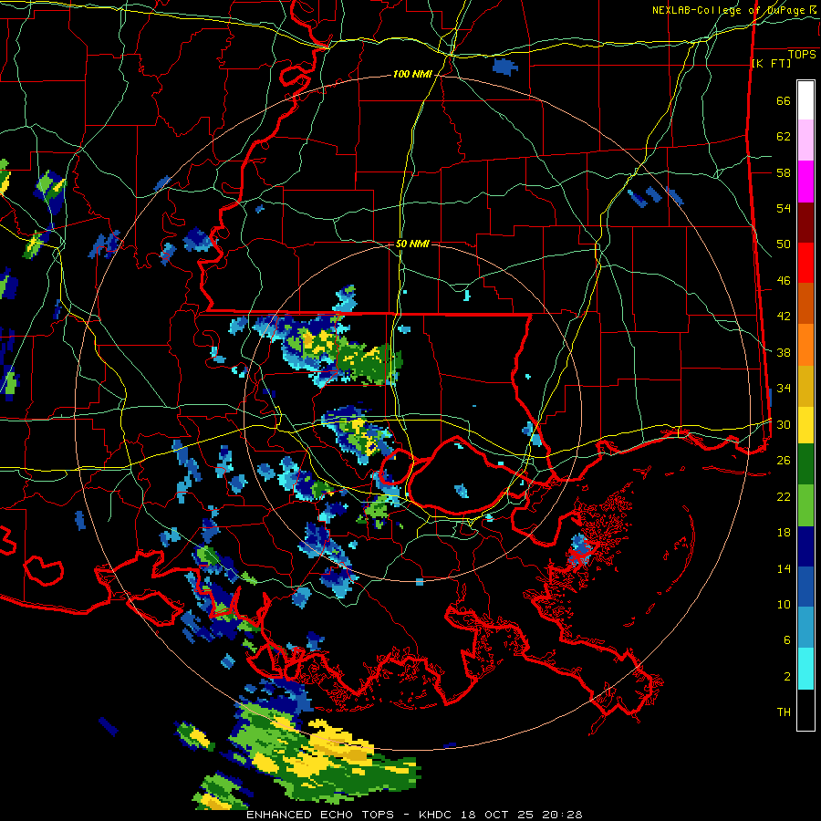Image resolution: width=821 pixels, height=821 pixels.
Task: Click the legend value "22"
Action: (784, 496)
